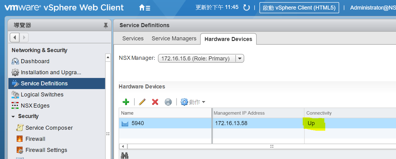Click the Service Composer icon
396x159 pixels.
[x=20, y=128]
